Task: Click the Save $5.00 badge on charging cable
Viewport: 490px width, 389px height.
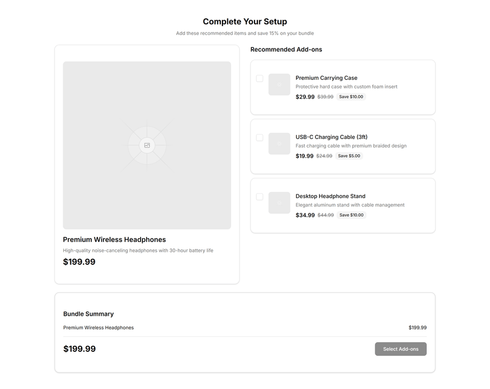Action: tap(349, 156)
